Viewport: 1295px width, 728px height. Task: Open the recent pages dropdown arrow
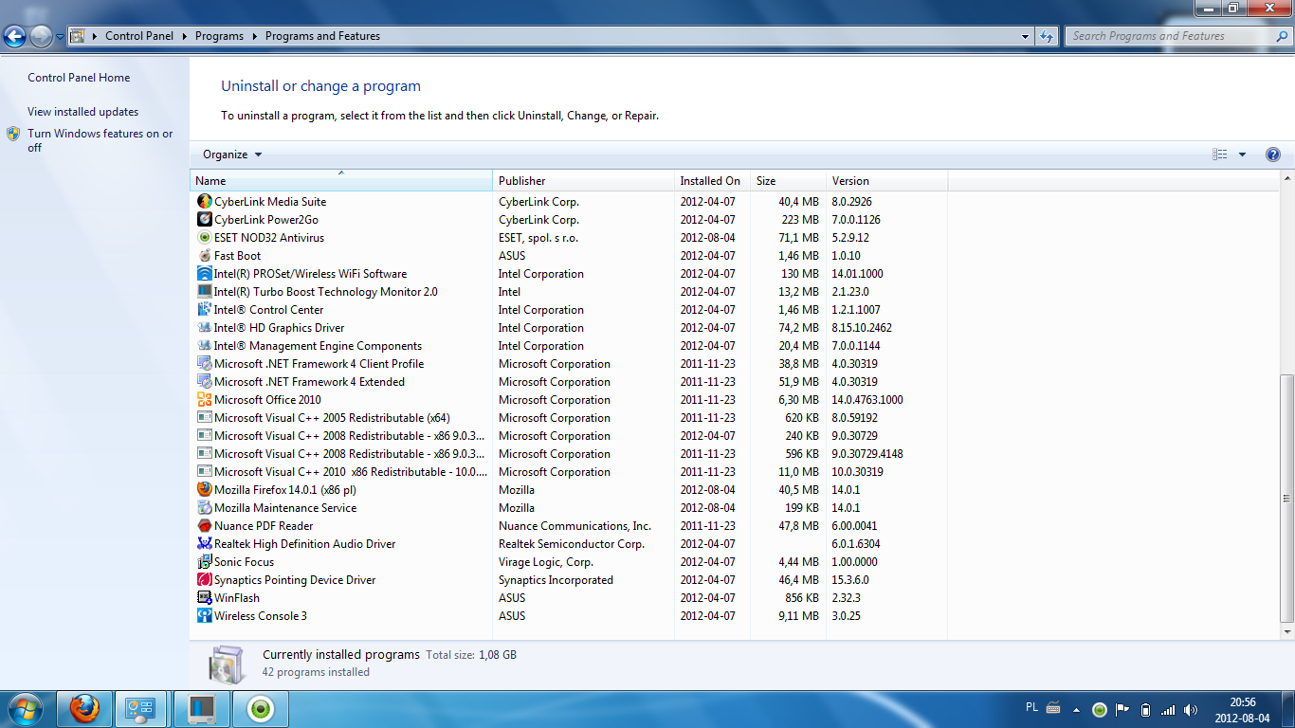pos(60,37)
